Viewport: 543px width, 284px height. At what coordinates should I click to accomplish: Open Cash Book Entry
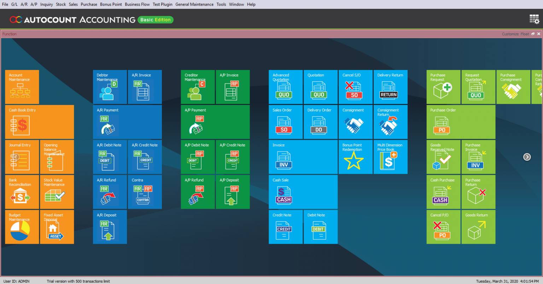[39, 122]
